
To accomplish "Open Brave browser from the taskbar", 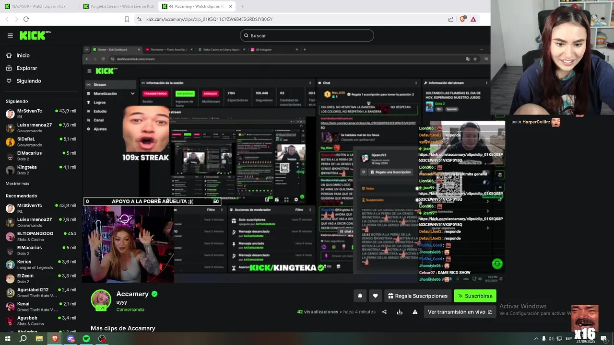I will [x=55, y=339].
